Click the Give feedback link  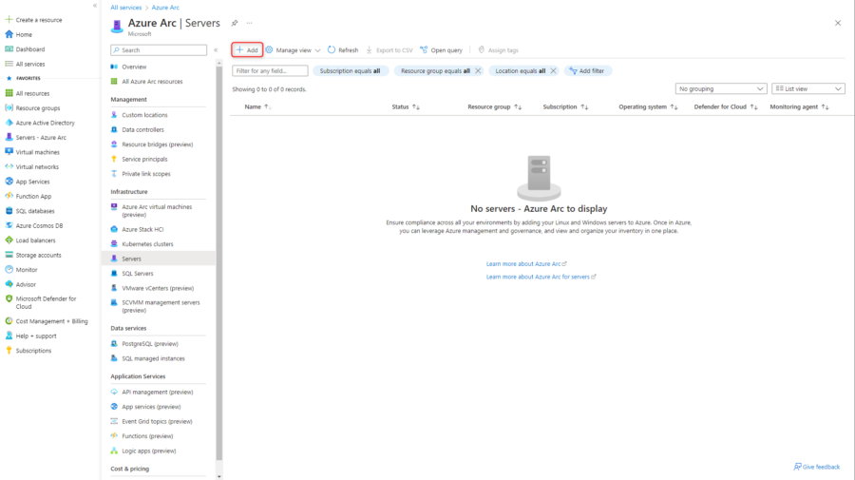click(x=817, y=467)
